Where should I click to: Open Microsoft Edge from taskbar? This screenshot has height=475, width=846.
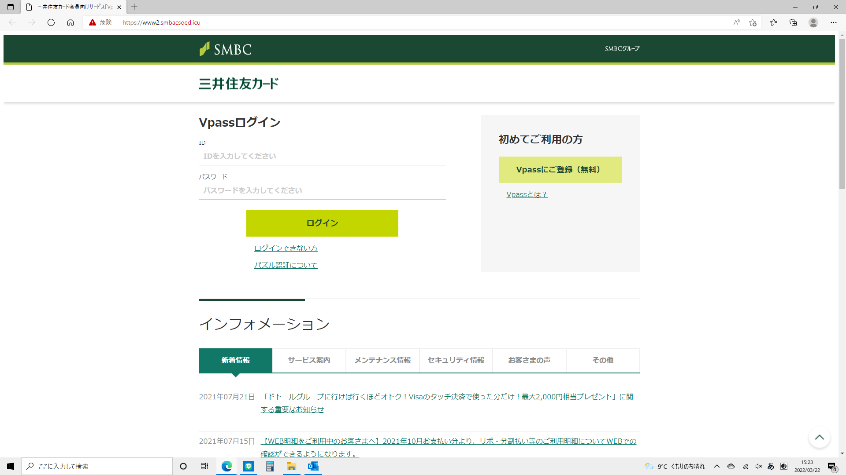click(x=227, y=466)
